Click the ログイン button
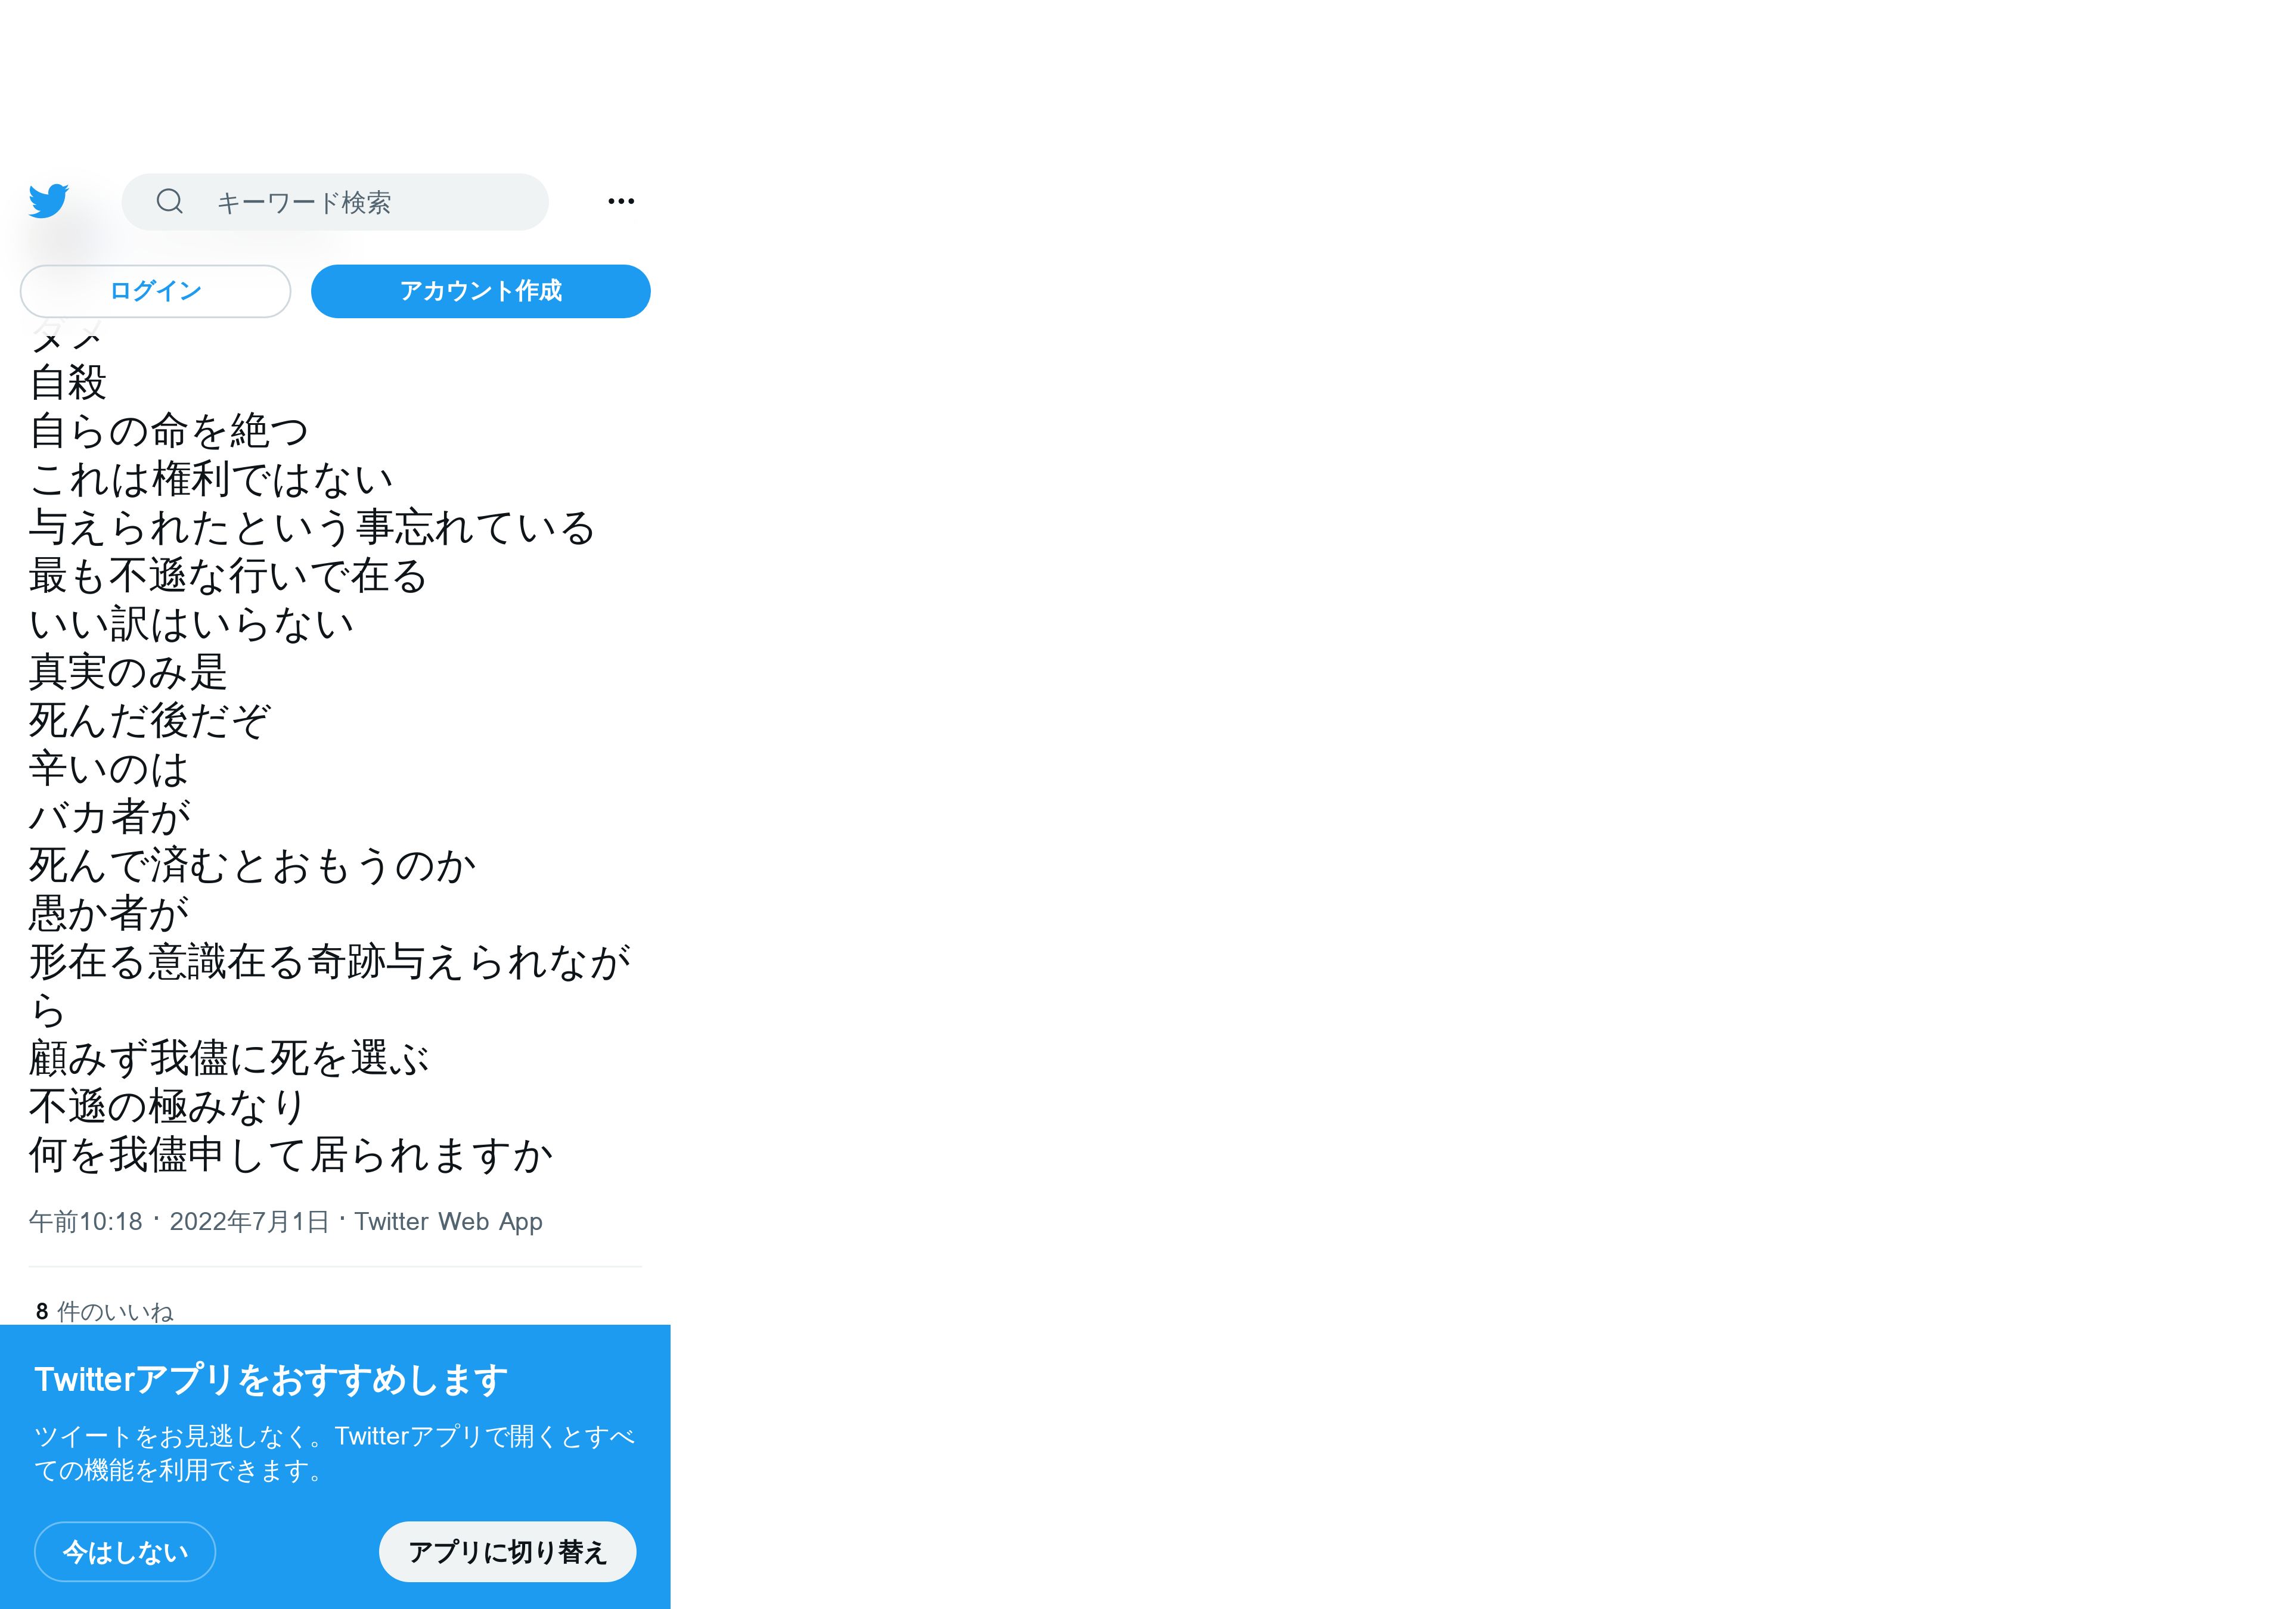 coord(155,291)
